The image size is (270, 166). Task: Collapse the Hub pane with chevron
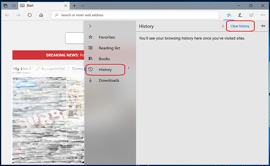tap(90, 26)
